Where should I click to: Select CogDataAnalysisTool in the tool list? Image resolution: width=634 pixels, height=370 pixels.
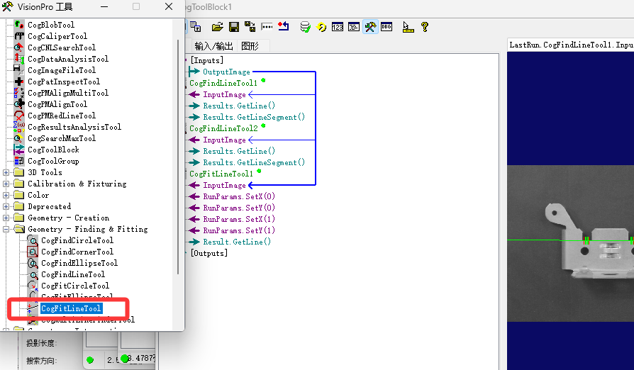pos(68,59)
